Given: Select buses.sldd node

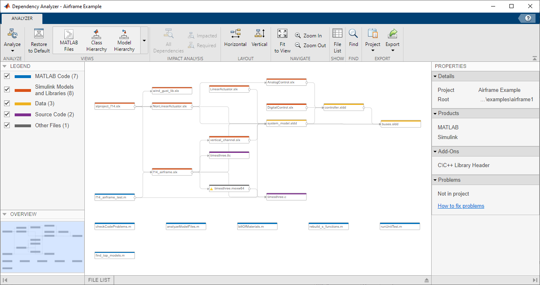Looking at the screenshot, I should [401, 124].
